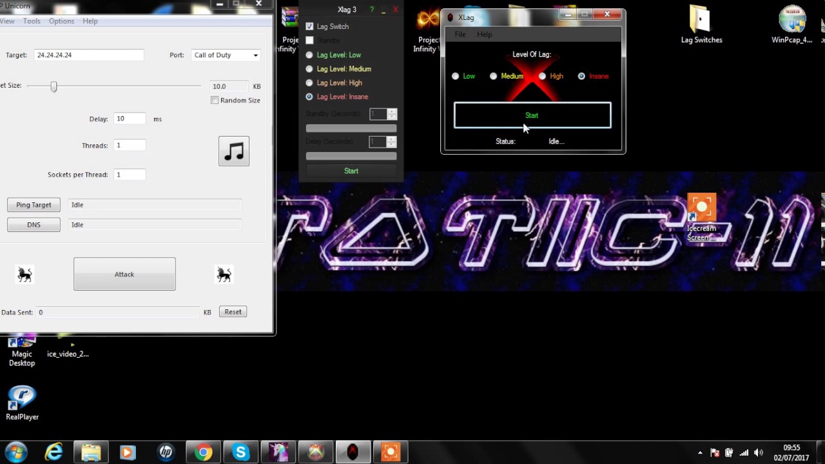This screenshot has width=825, height=464.
Task: Toggle the Standby checkbox in Xlag 3
Action: [x=309, y=41]
